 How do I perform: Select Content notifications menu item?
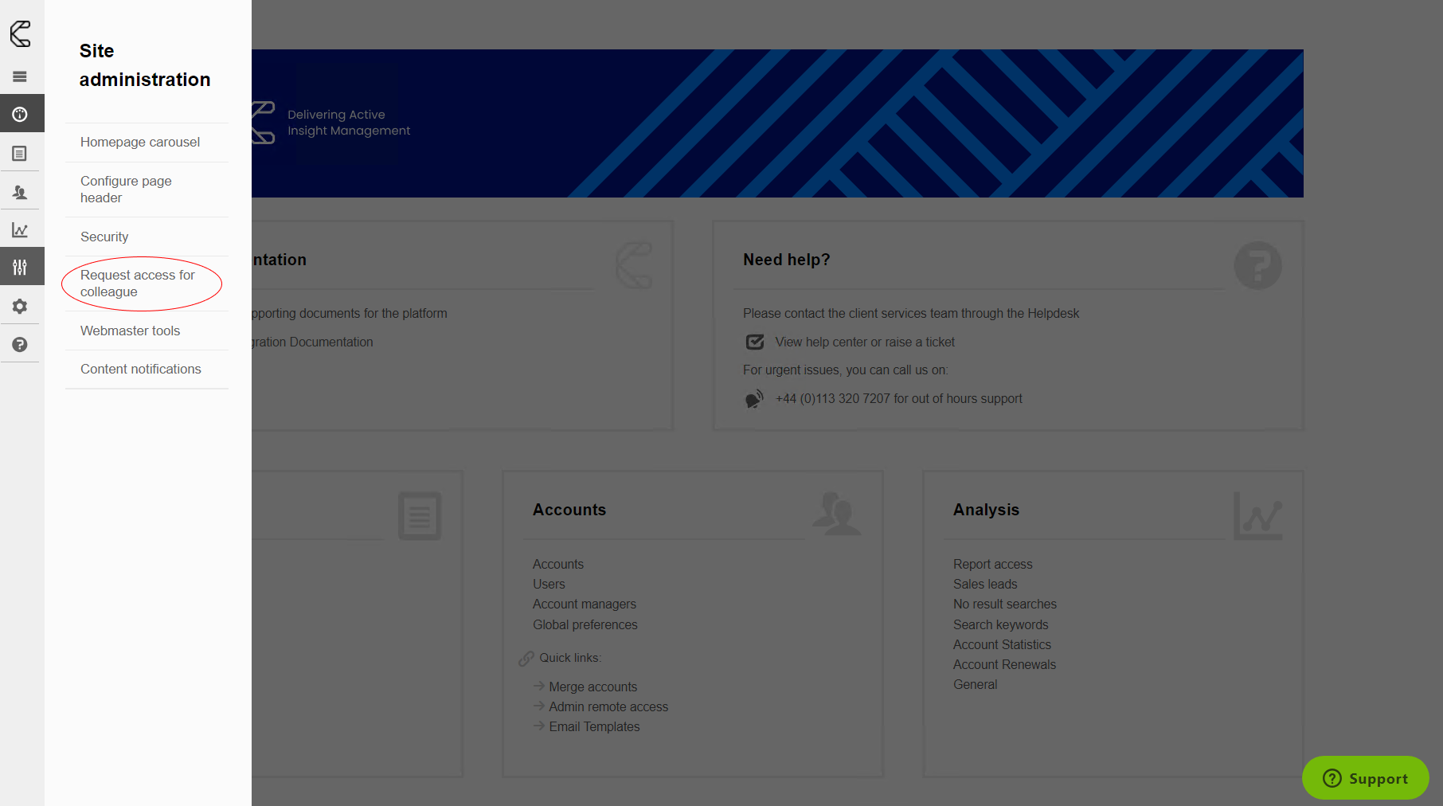pyautogui.click(x=140, y=370)
